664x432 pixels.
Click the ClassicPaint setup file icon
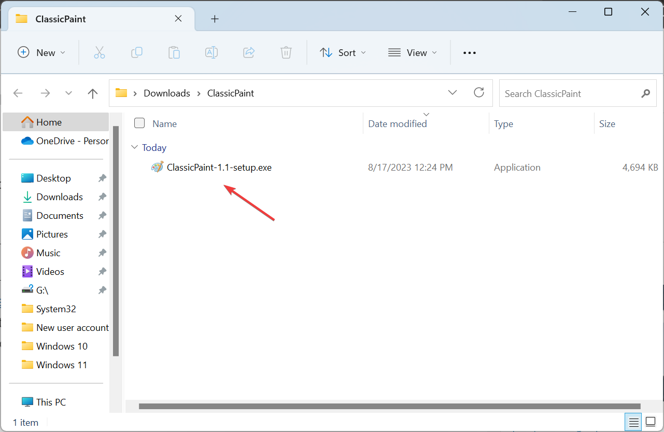[157, 167]
